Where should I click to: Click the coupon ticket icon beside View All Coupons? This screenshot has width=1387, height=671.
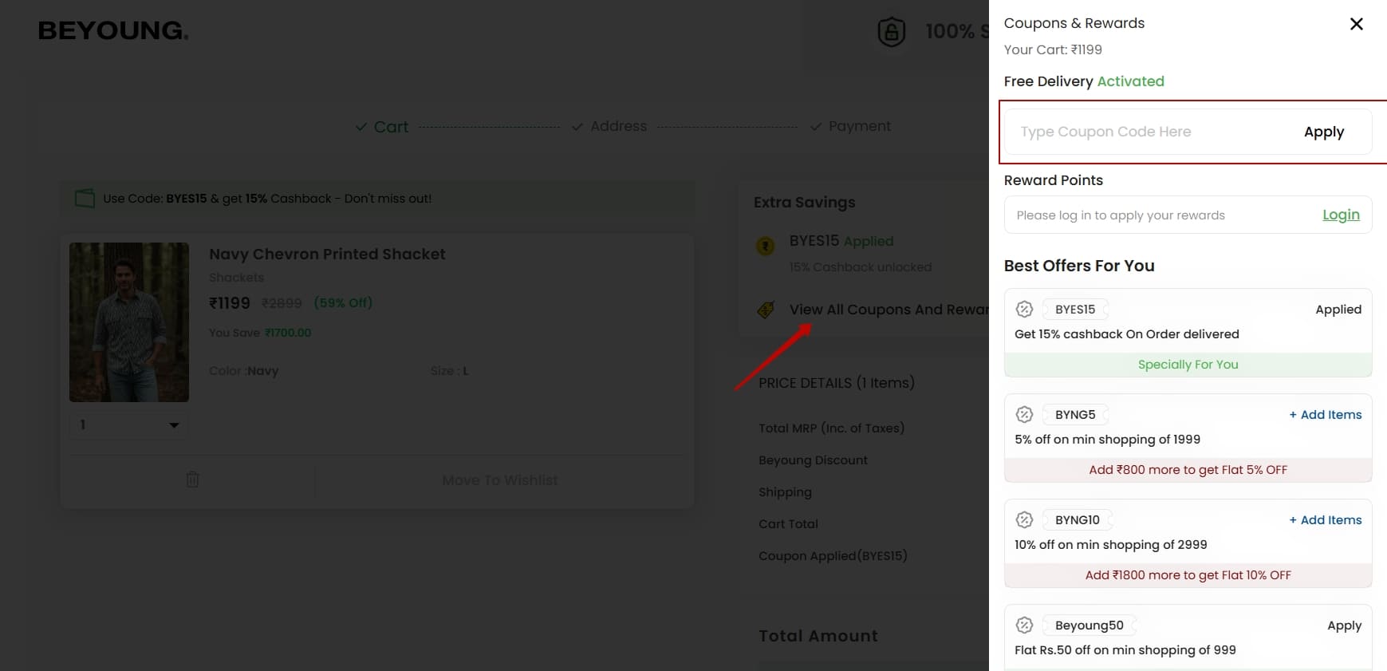(x=766, y=310)
